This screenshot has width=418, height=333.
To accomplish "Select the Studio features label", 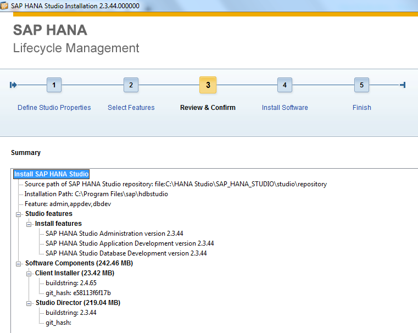I will (49, 214).
